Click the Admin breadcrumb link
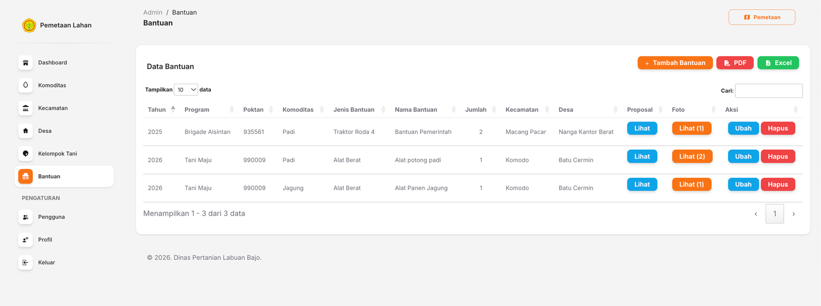Screen dimensions: 821x306 click(x=153, y=12)
